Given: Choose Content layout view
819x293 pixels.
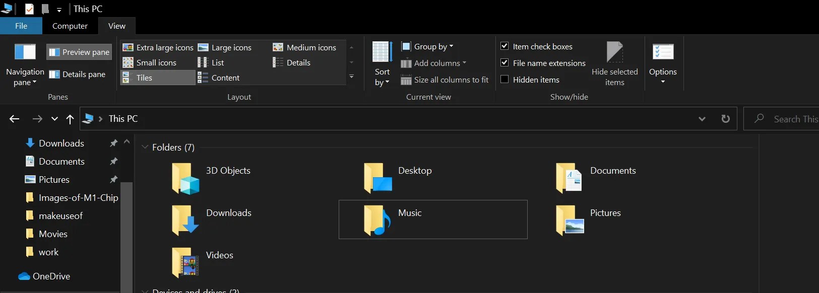Looking at the screenshot, I should click(x=219, y=78).
